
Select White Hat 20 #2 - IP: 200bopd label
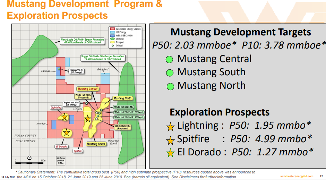(128, 112)
